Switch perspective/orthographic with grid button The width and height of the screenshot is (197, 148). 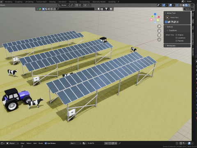click(x=159, y=40)
